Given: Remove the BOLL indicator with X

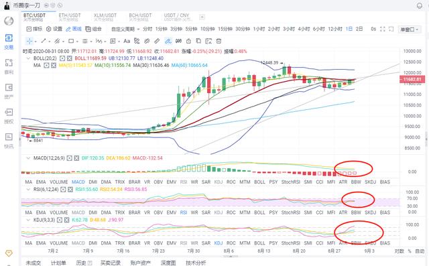Looking at the screenshot, I should 70,58.
